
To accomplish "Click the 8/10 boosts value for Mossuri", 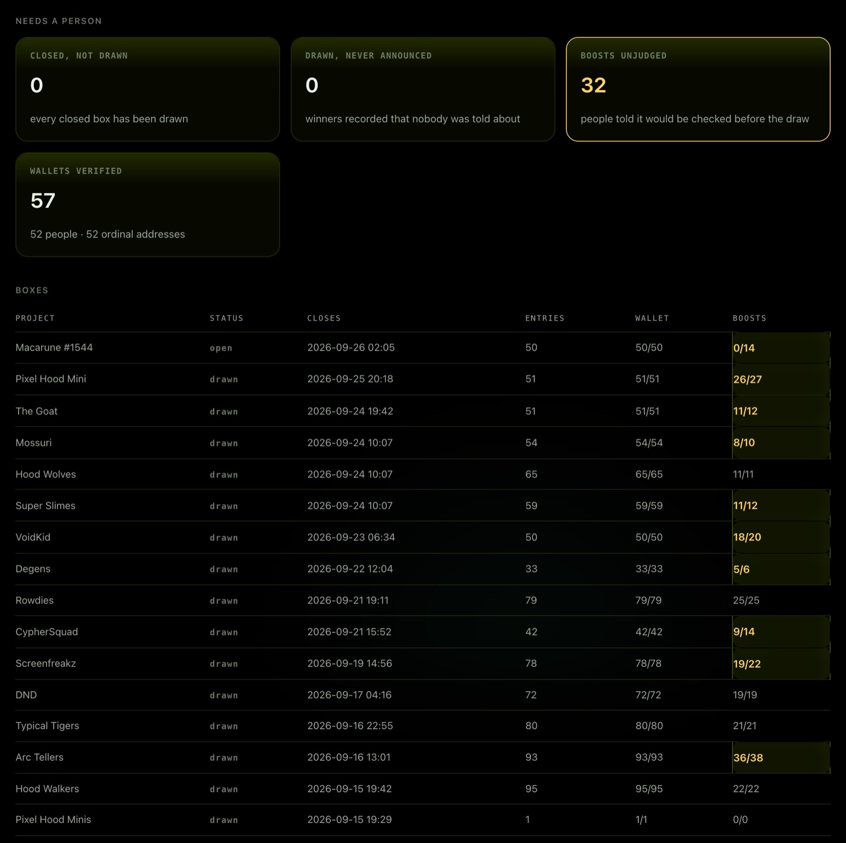I will [x=744, y=443].
